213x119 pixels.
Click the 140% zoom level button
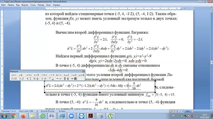[188, 111]
